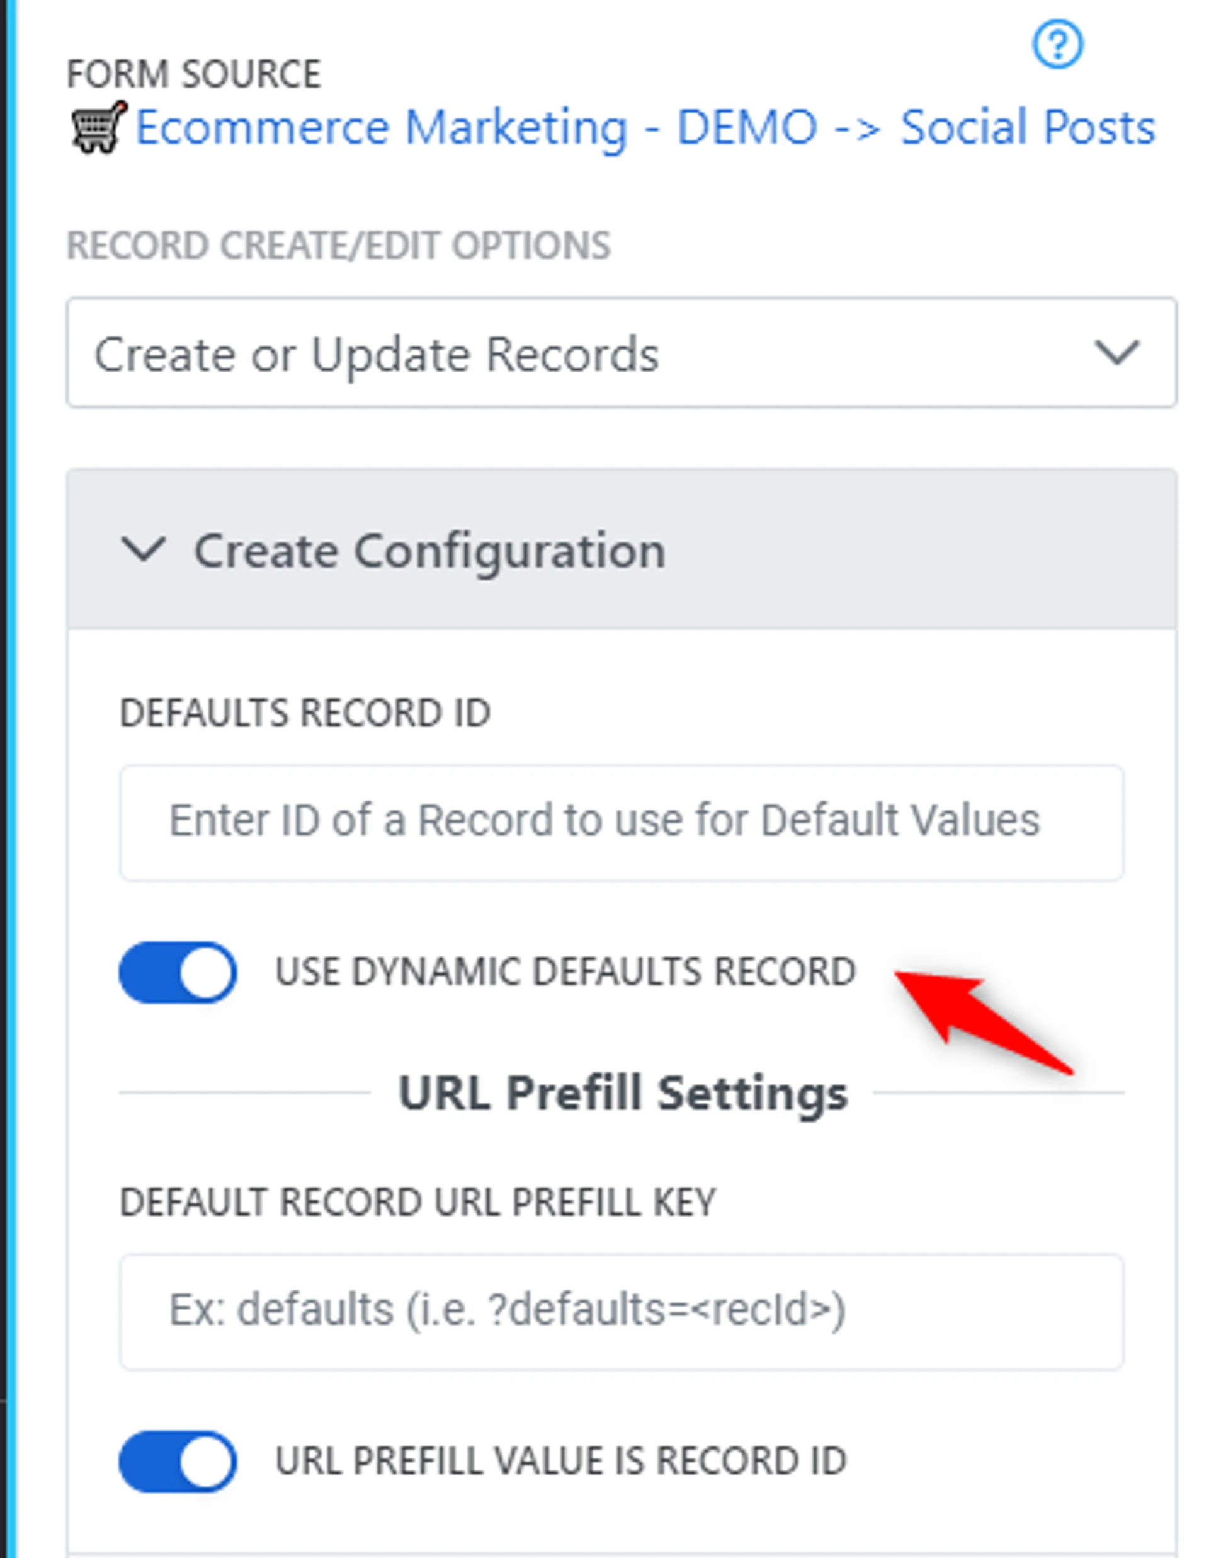Screen dimensions: 1209x1558
Task: Click the Default Record URL Prefill Key label
Action: click(417, 1203)
